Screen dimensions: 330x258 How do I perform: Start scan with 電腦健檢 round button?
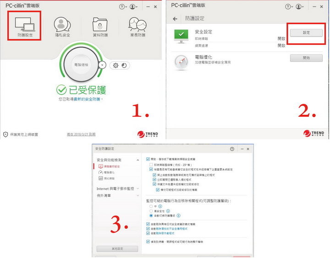point(81,64)
